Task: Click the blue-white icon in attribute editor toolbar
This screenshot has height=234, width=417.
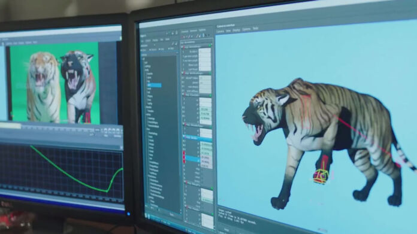Action: (x=203, y=35)
